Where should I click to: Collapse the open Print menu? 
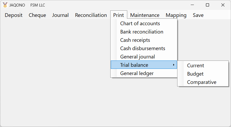[119, 15]
